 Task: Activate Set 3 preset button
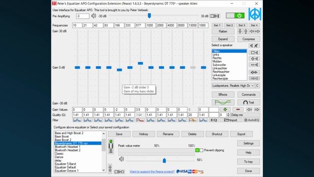point(242,25)
